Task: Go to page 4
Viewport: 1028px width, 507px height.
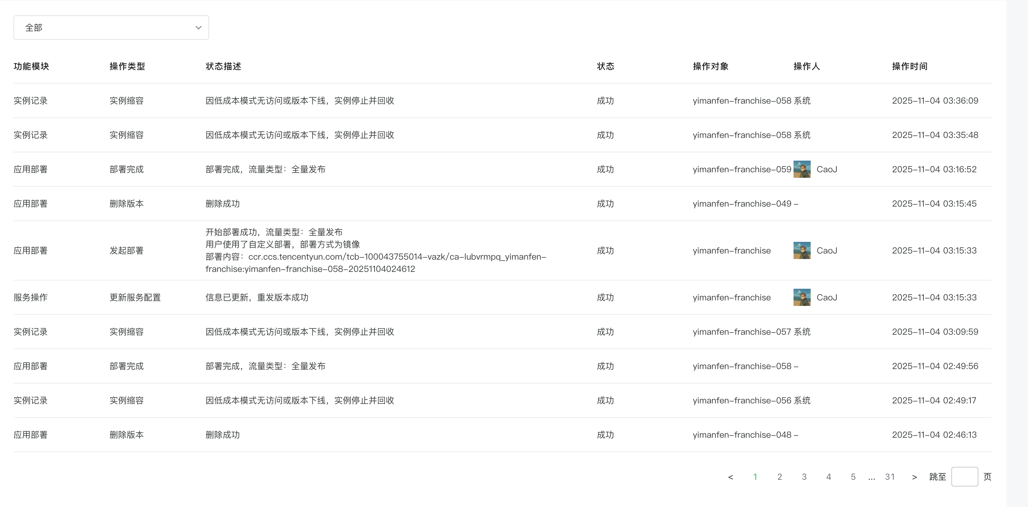Action: [x=828, y=477]
